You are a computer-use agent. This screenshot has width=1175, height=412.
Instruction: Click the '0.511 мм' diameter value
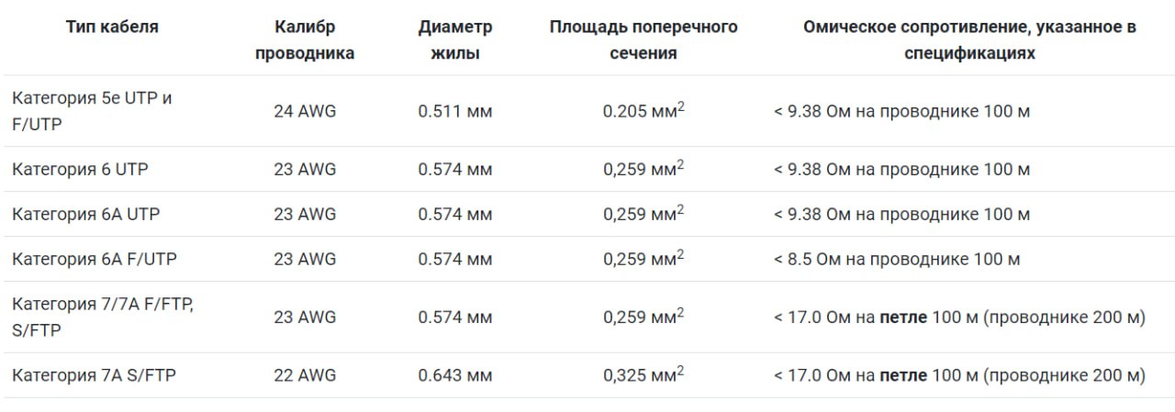tap(454, 112)
